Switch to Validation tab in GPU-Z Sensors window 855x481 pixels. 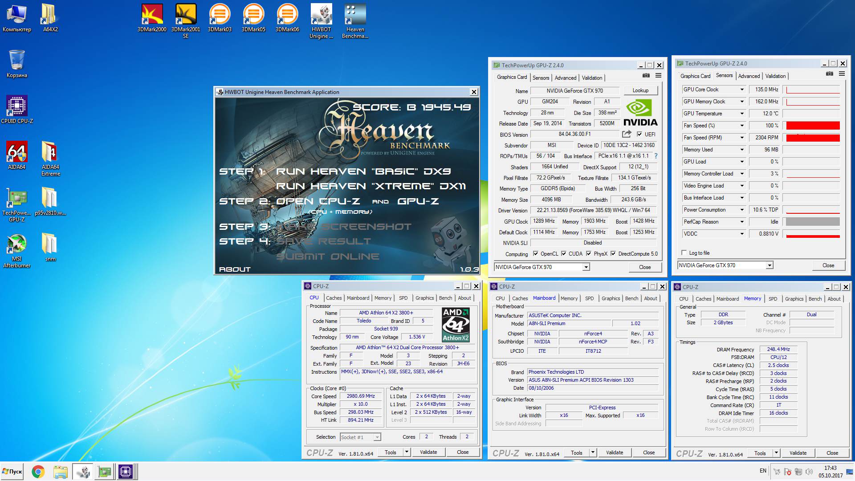point(775,76)
